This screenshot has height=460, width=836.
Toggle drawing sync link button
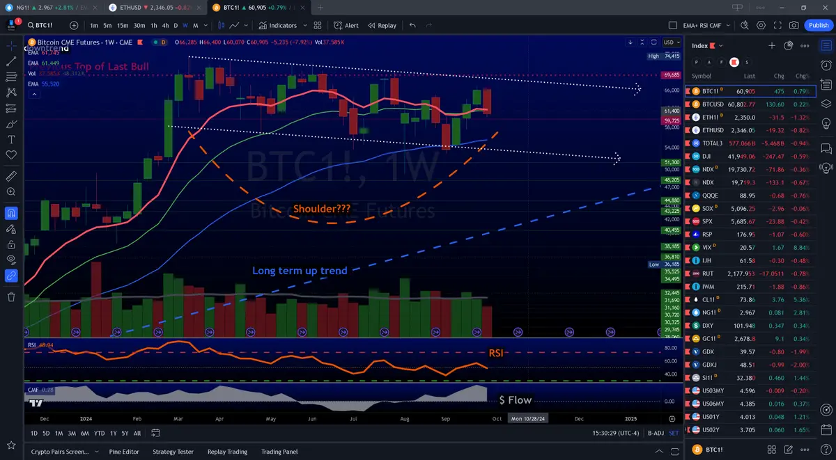click(11, 276)
